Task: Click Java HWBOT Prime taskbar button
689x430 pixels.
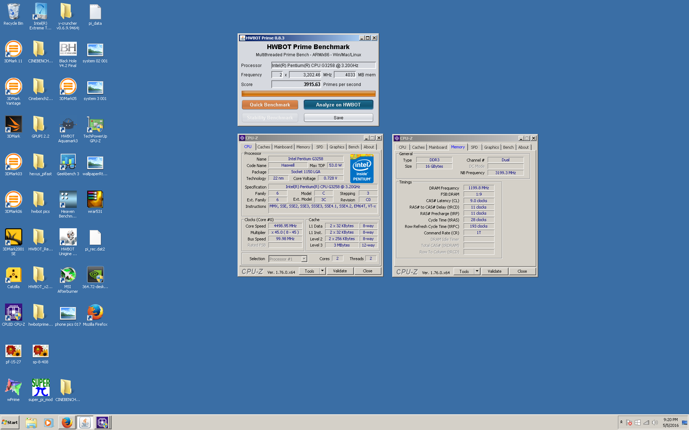Action: click(x=85, y=422)
